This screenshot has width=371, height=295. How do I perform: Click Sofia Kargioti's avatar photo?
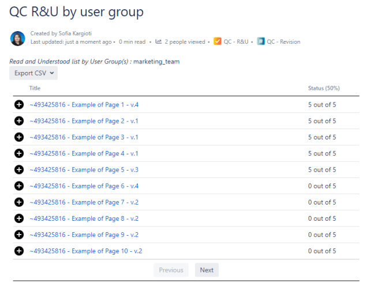pos(17,39)
